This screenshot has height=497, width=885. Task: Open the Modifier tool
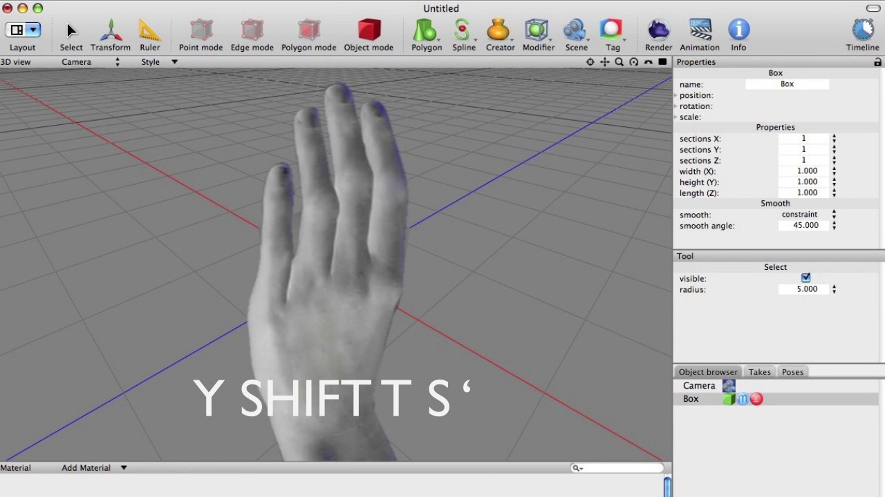coord(539,35)
